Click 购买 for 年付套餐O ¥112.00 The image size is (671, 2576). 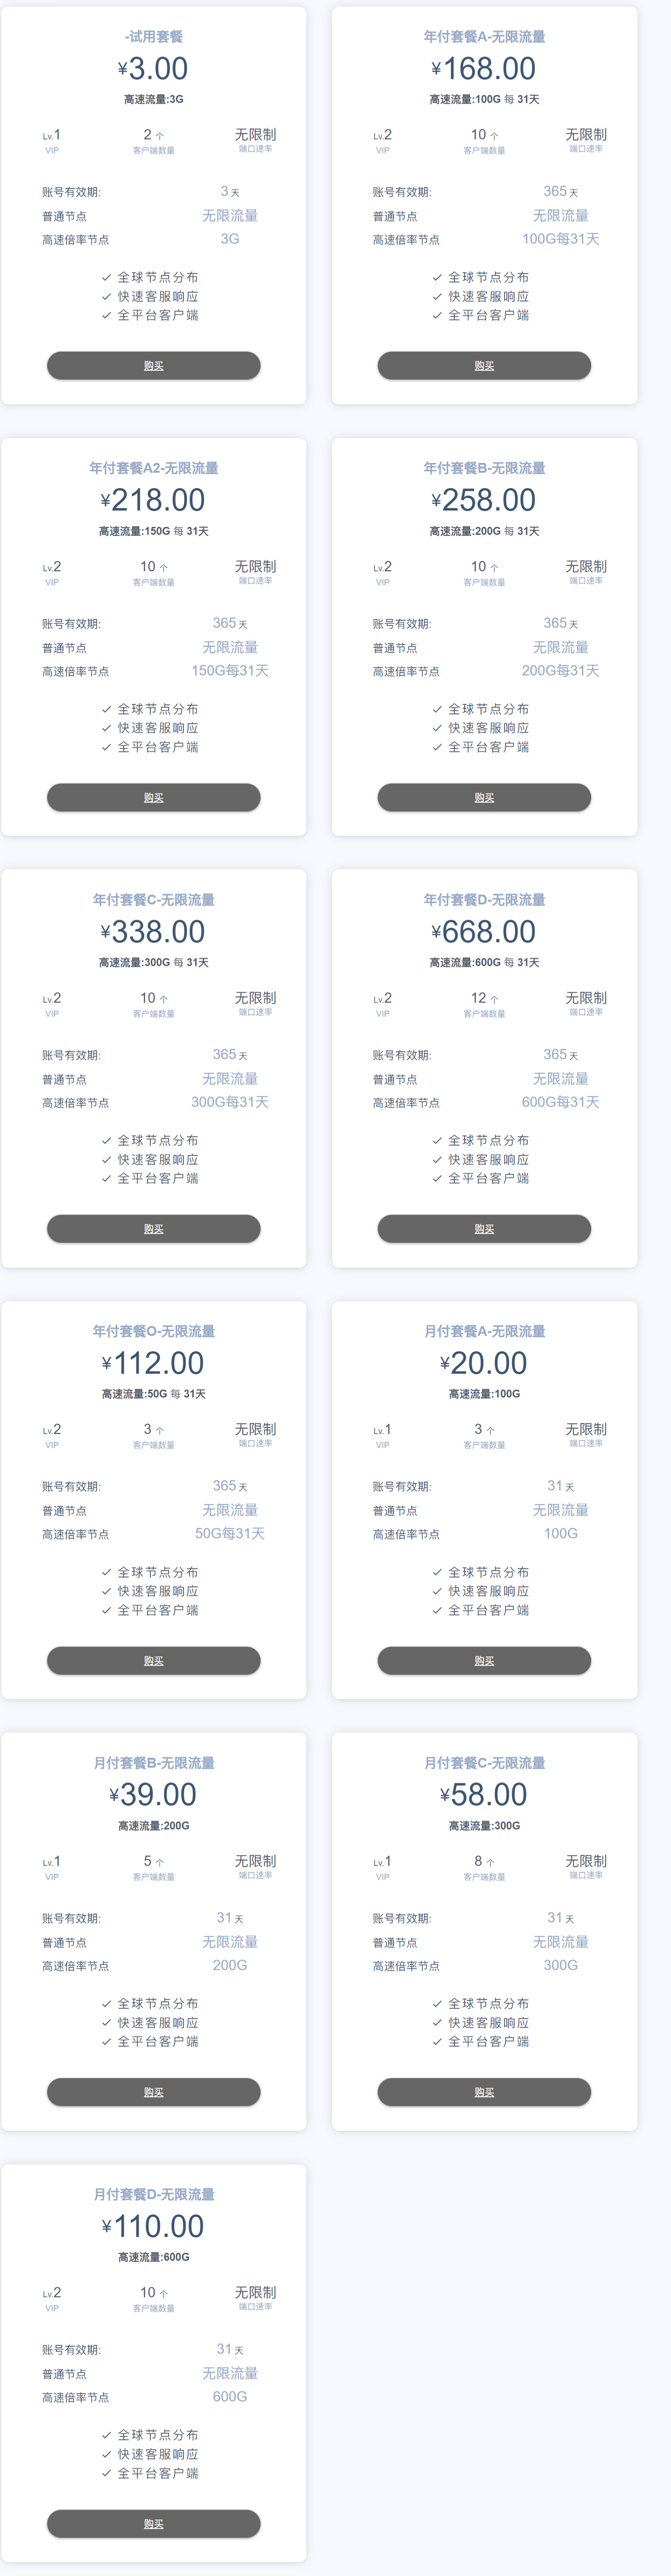(x=153, y=1660)
